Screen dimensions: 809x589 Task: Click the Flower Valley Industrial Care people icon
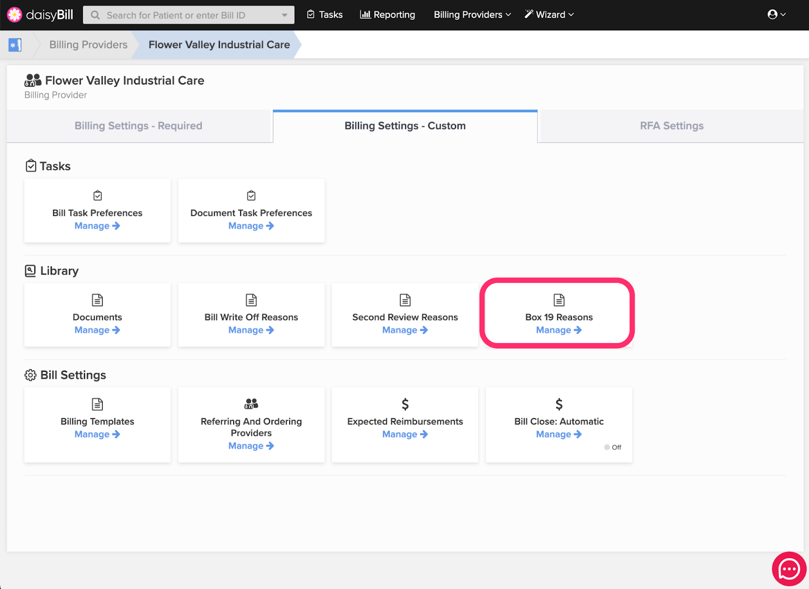coord(33,80)
